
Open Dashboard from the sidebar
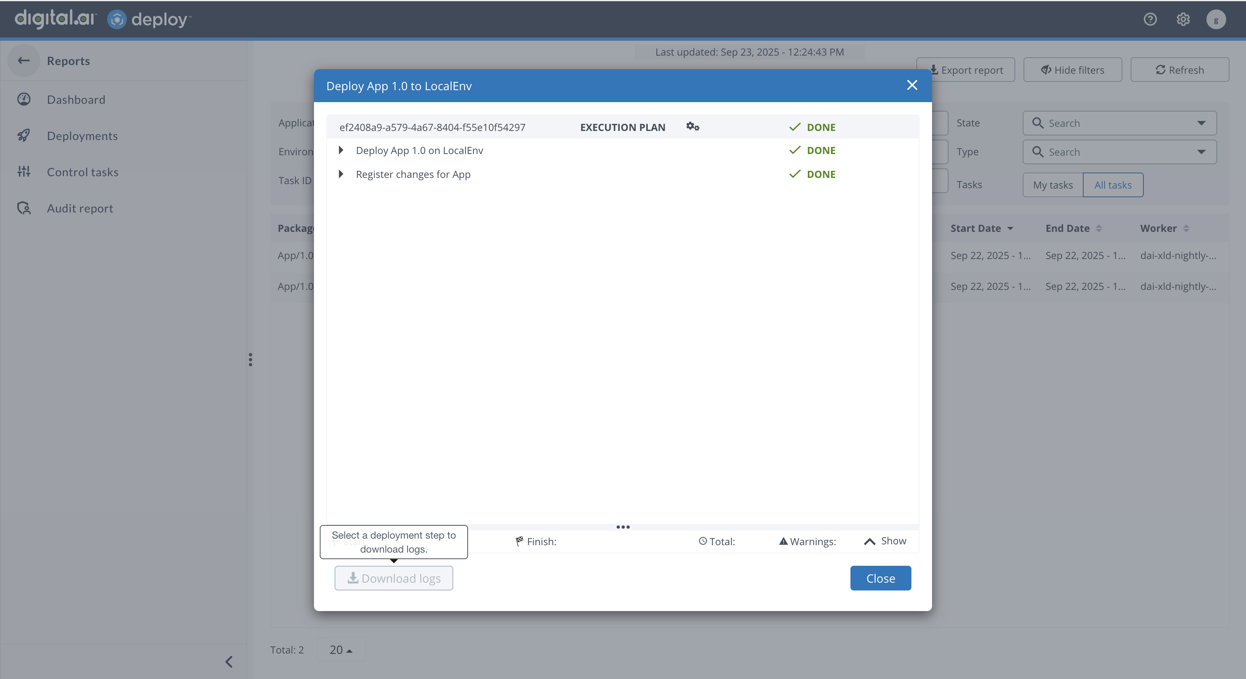(76, 100)
